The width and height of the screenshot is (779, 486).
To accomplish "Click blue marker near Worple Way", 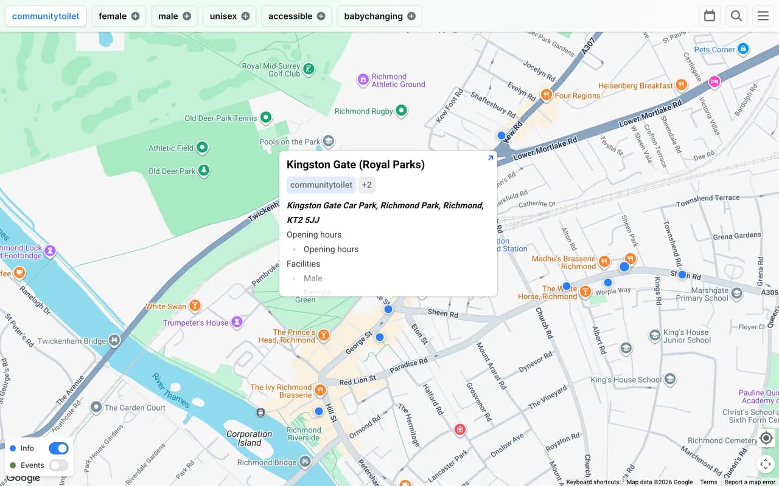I will click(x=608, y=282).
